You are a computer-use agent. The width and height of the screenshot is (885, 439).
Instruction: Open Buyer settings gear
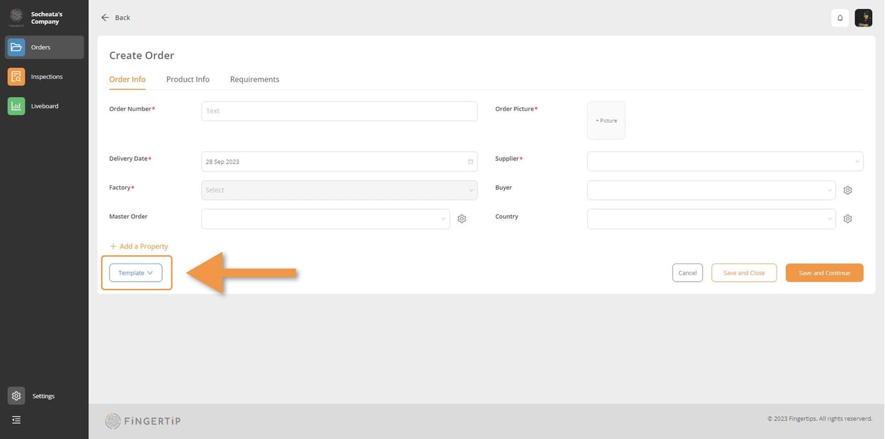[x=847, y=190]
